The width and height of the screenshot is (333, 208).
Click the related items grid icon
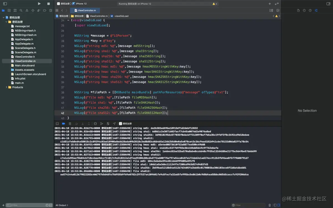point(57,10)
